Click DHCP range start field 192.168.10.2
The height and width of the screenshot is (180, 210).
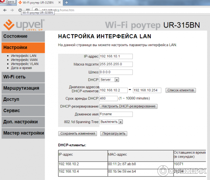113,90
